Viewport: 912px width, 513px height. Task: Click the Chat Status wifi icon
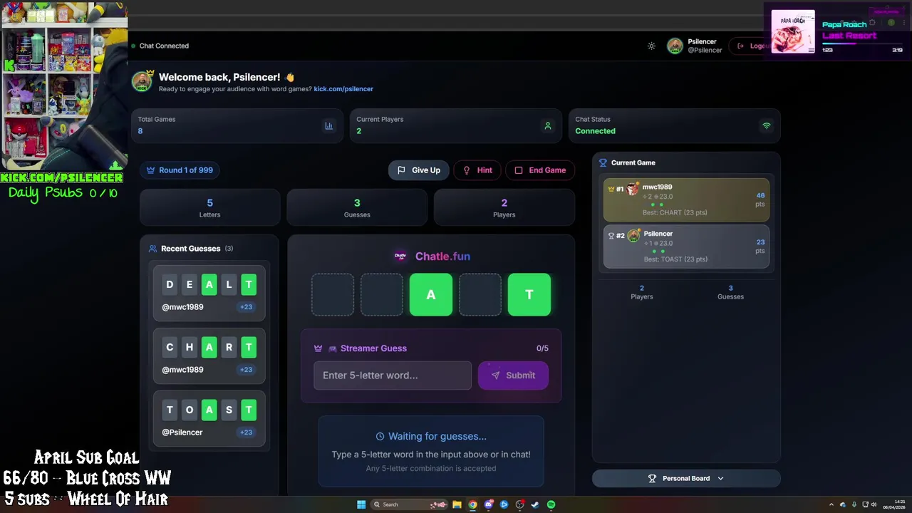[x=767, y=125]
